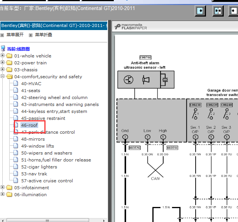Viewport: 238px width, 222px height.
Task: Select the 05-infotainment folder label
Action: tap(32, 188)
